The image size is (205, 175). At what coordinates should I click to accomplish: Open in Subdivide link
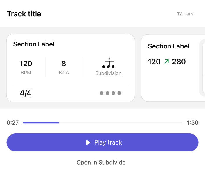(x=101, y=163)
